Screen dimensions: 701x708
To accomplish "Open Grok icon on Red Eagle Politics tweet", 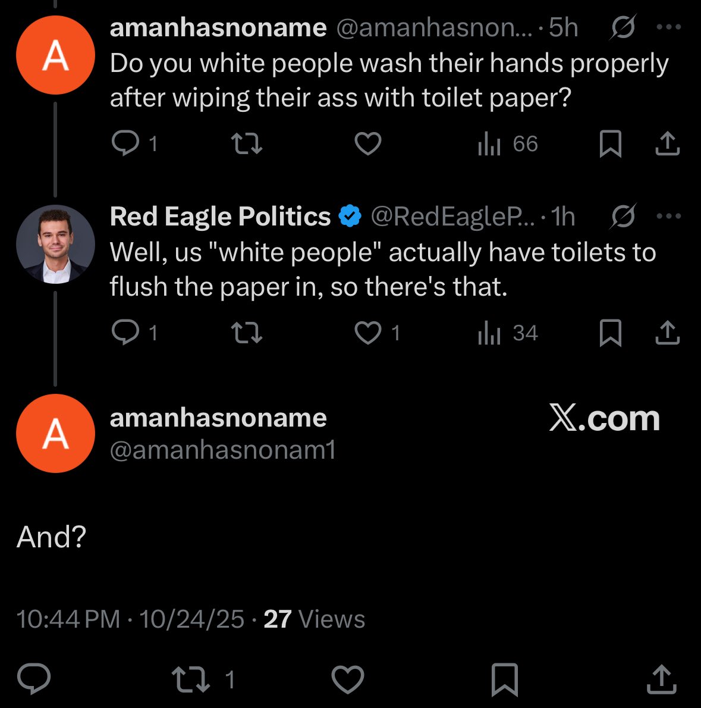I will point(624,216).
